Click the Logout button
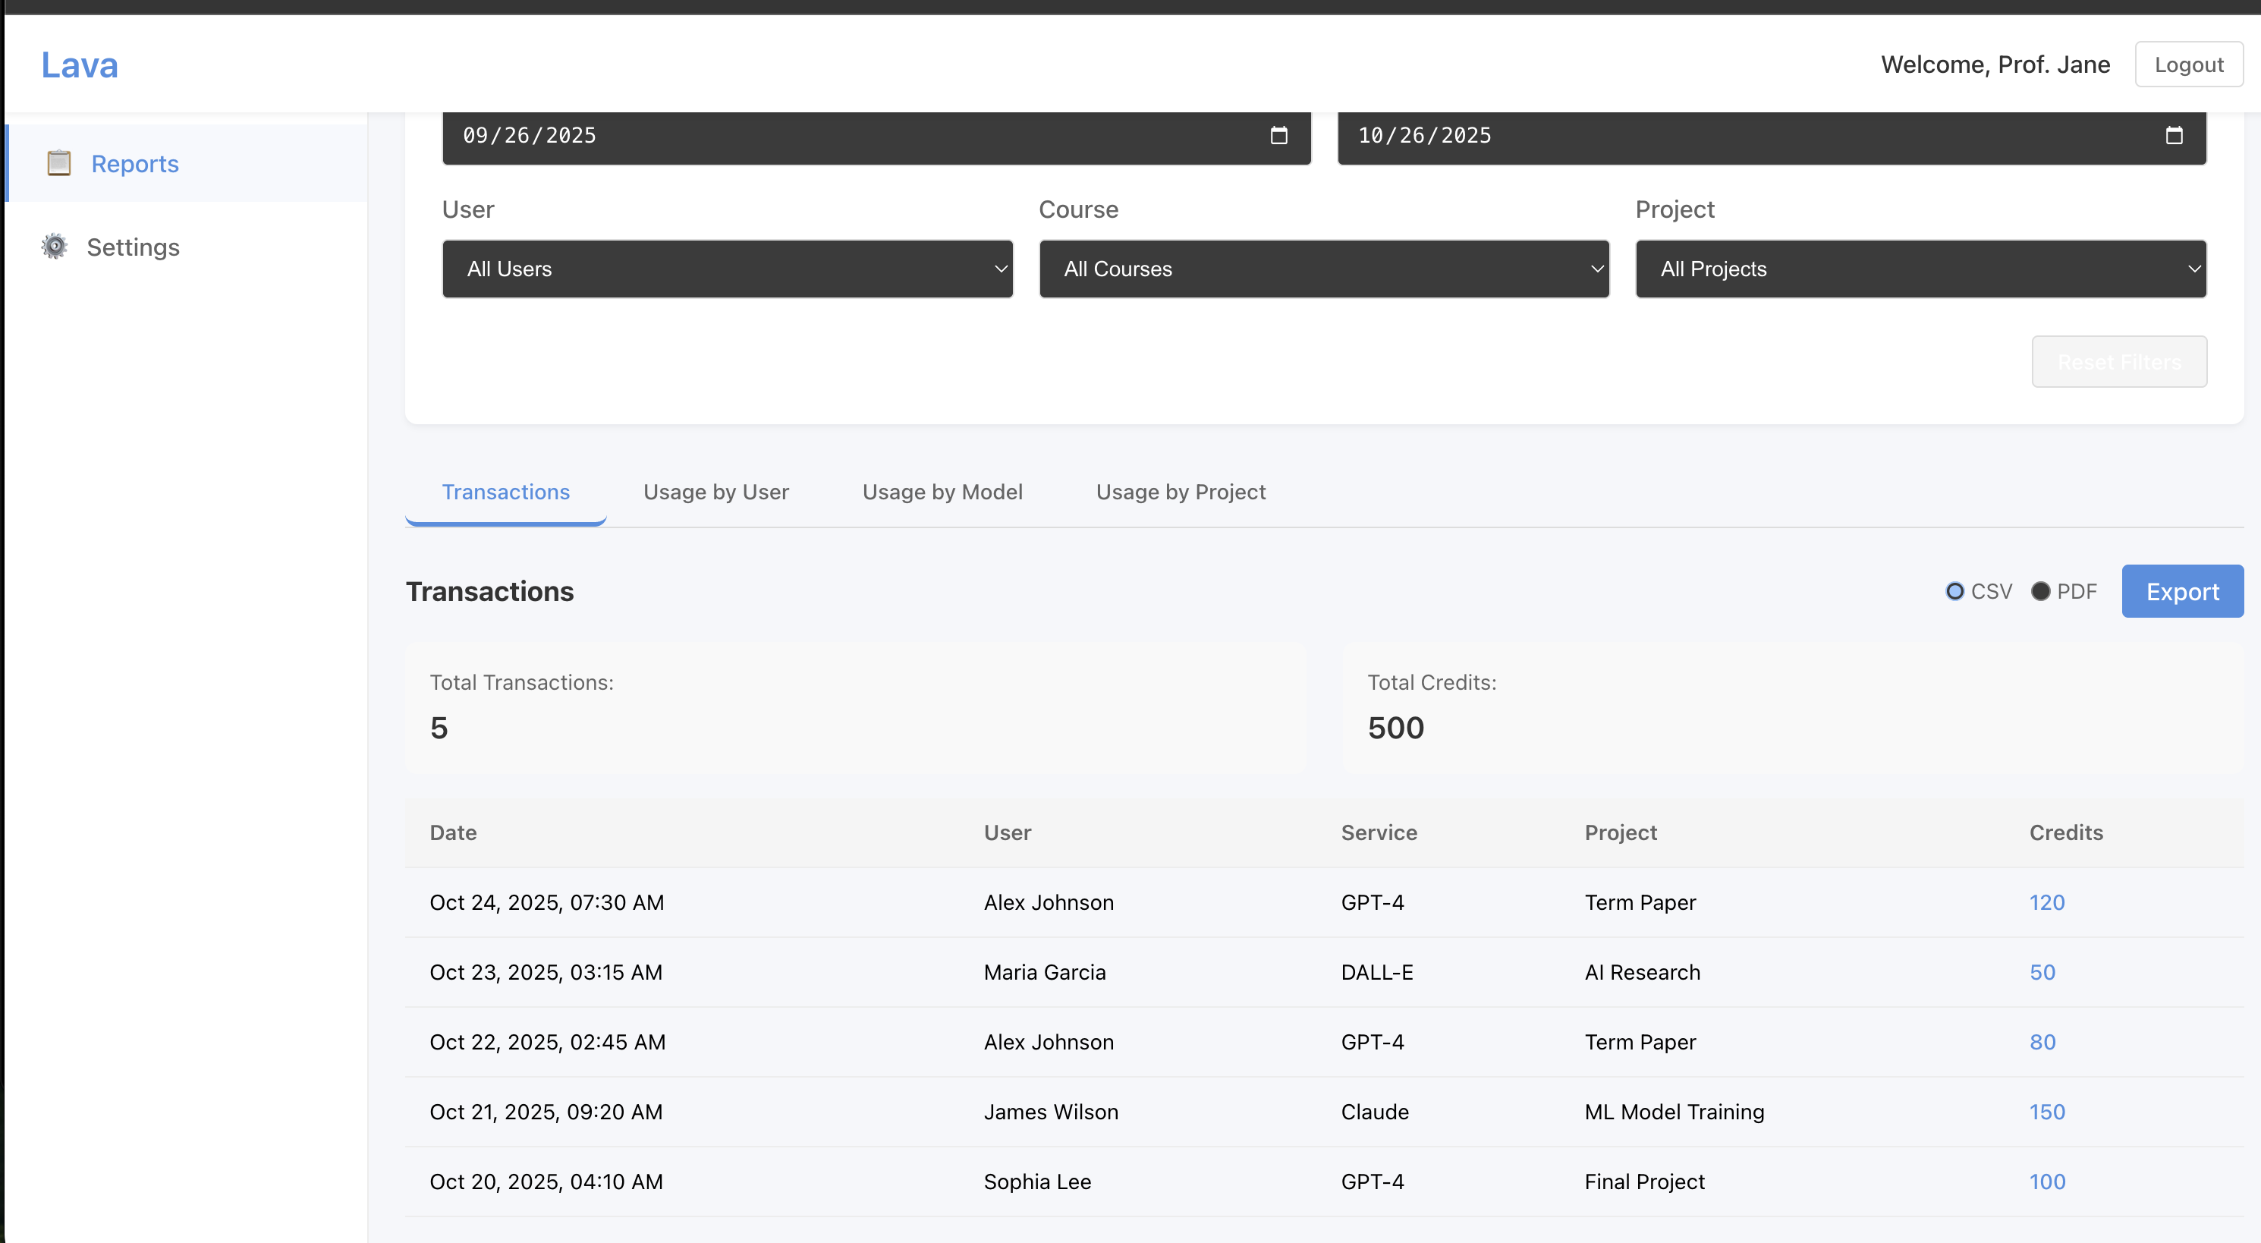The image size is (2261, 1243). tap(2188, 65)
